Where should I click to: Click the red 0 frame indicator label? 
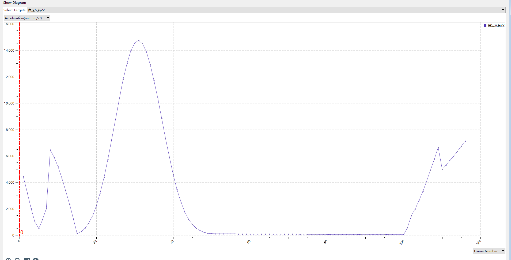pyautogui.click(x=22, y=232)
